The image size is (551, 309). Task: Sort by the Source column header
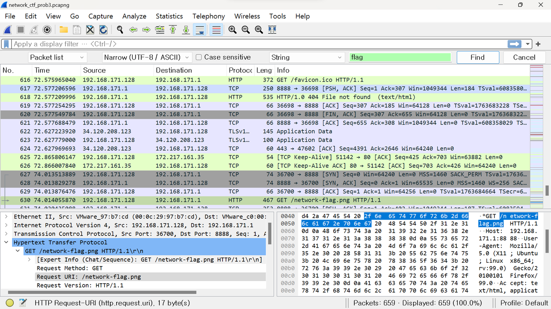(x=117, y=70)
